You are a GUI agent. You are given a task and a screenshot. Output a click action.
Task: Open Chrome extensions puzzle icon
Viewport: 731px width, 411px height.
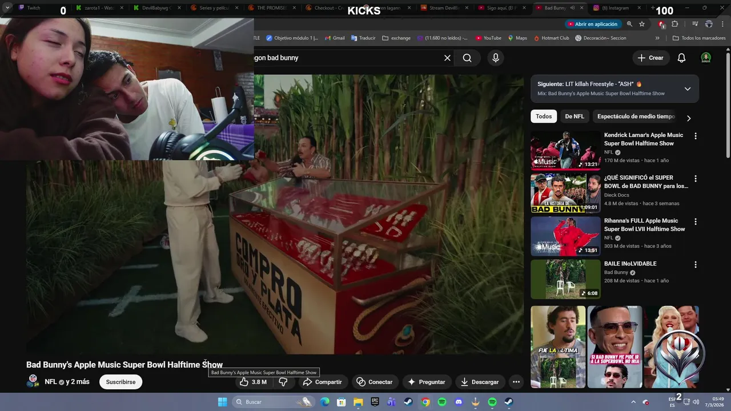[x=675, y=24]
